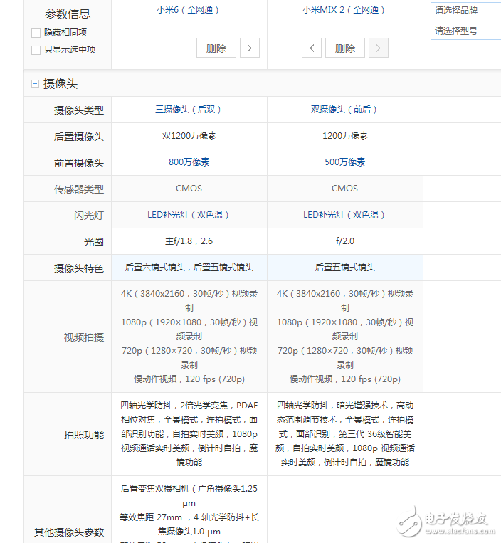Open the 500万像素 front camera link
Viewport: 501px width, 543px height.
point(345,162)
